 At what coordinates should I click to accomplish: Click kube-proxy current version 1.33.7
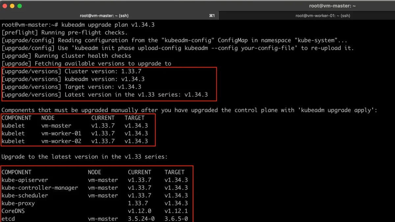[138, 203]
